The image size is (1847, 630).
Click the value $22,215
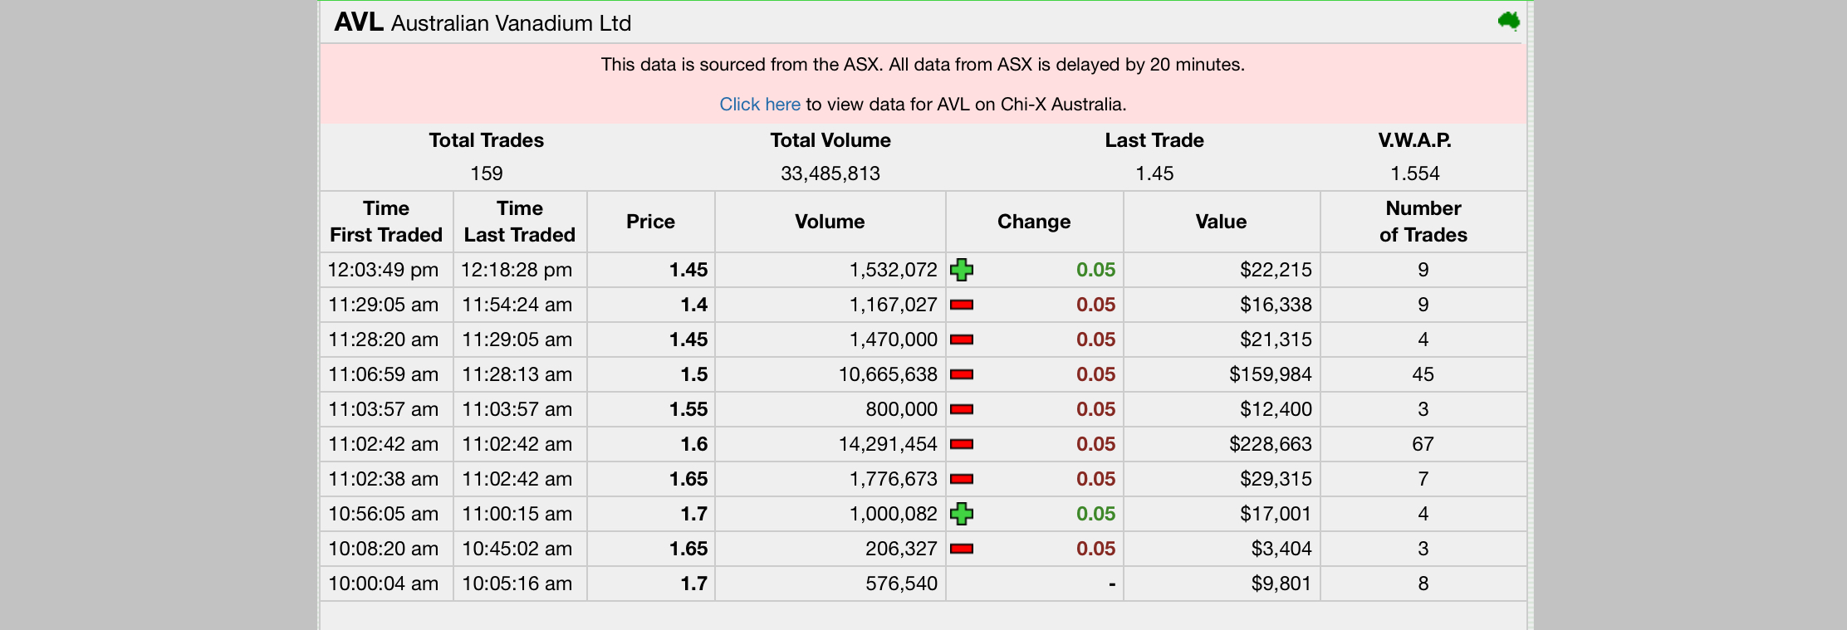(x=1276, y=270)
